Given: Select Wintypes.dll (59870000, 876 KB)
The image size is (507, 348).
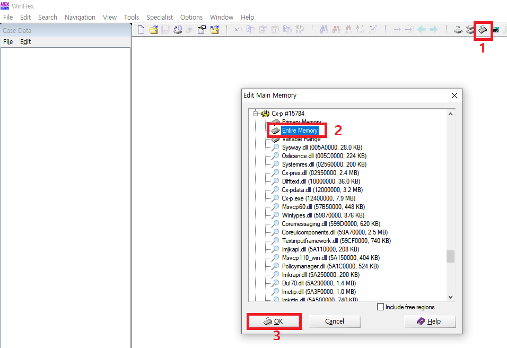Looking at the screenshot, I should point(323,215).
